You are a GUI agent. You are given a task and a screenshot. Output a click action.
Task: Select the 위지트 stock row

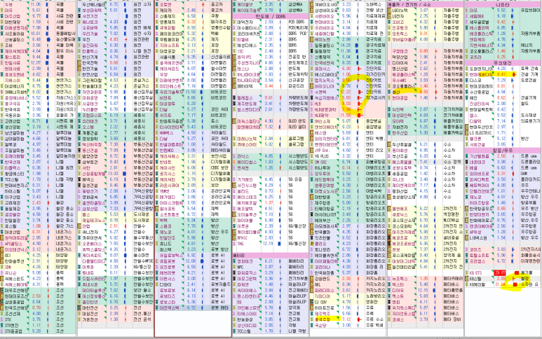click(x=193, y=116)
